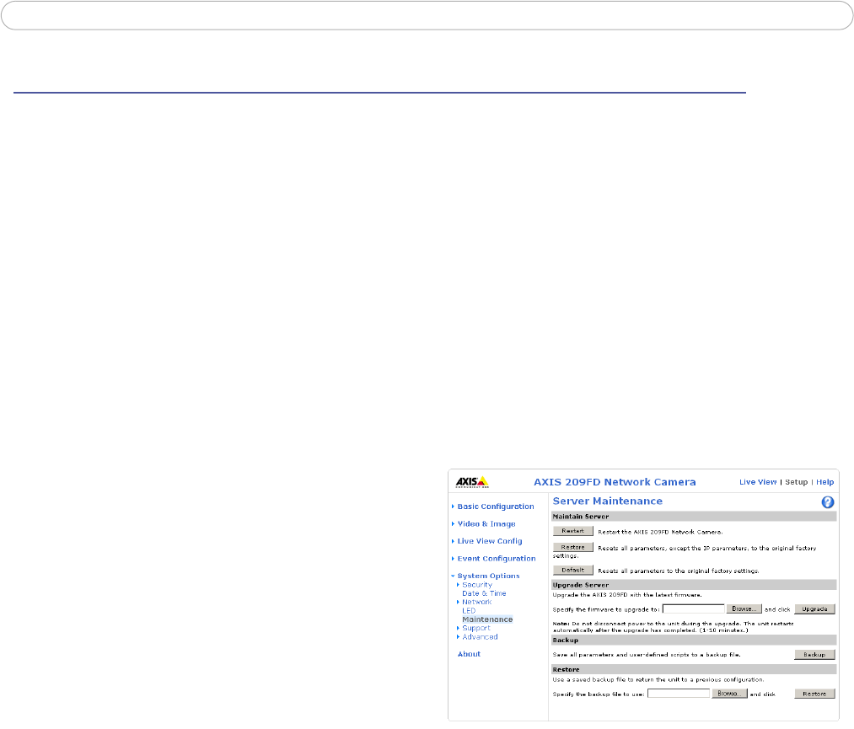
Task: Expand Live View Config section
Action: click(x=489, y=541)
